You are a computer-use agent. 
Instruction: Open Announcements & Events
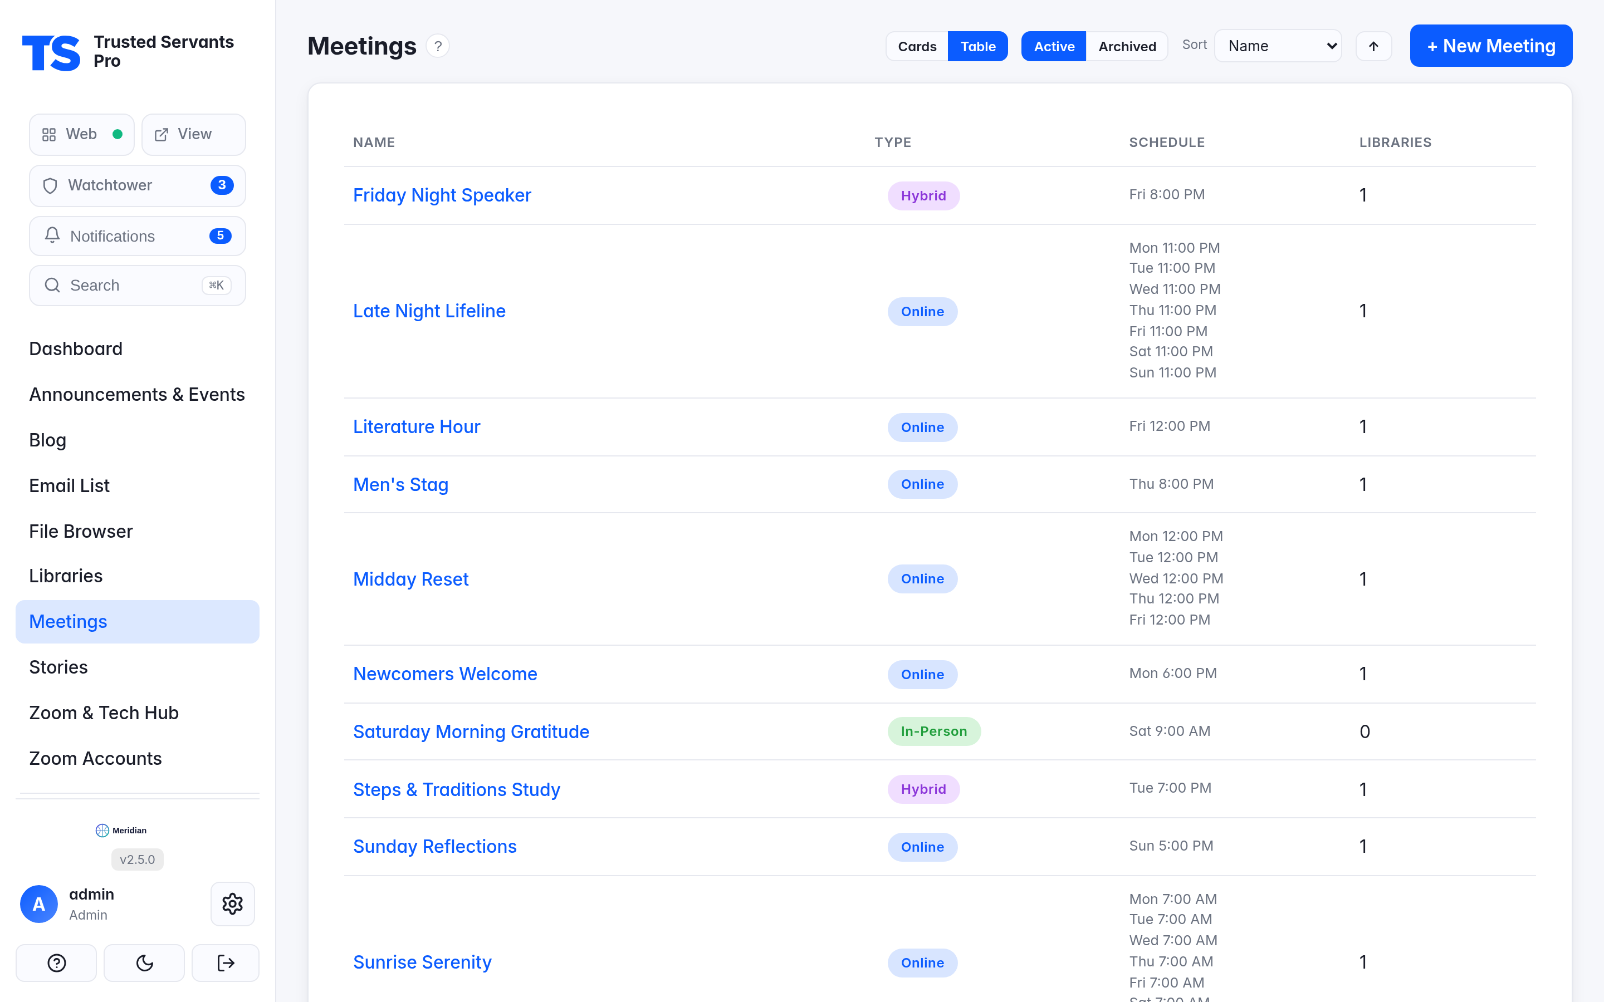pyautogui.click(x=137, y=394)
